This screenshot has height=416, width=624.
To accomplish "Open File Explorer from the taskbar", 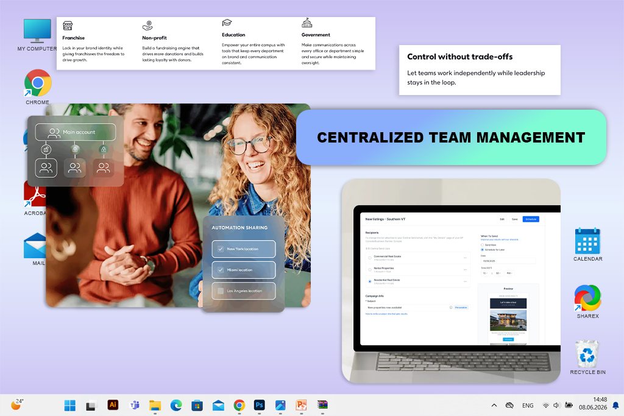I will [155, 405].
